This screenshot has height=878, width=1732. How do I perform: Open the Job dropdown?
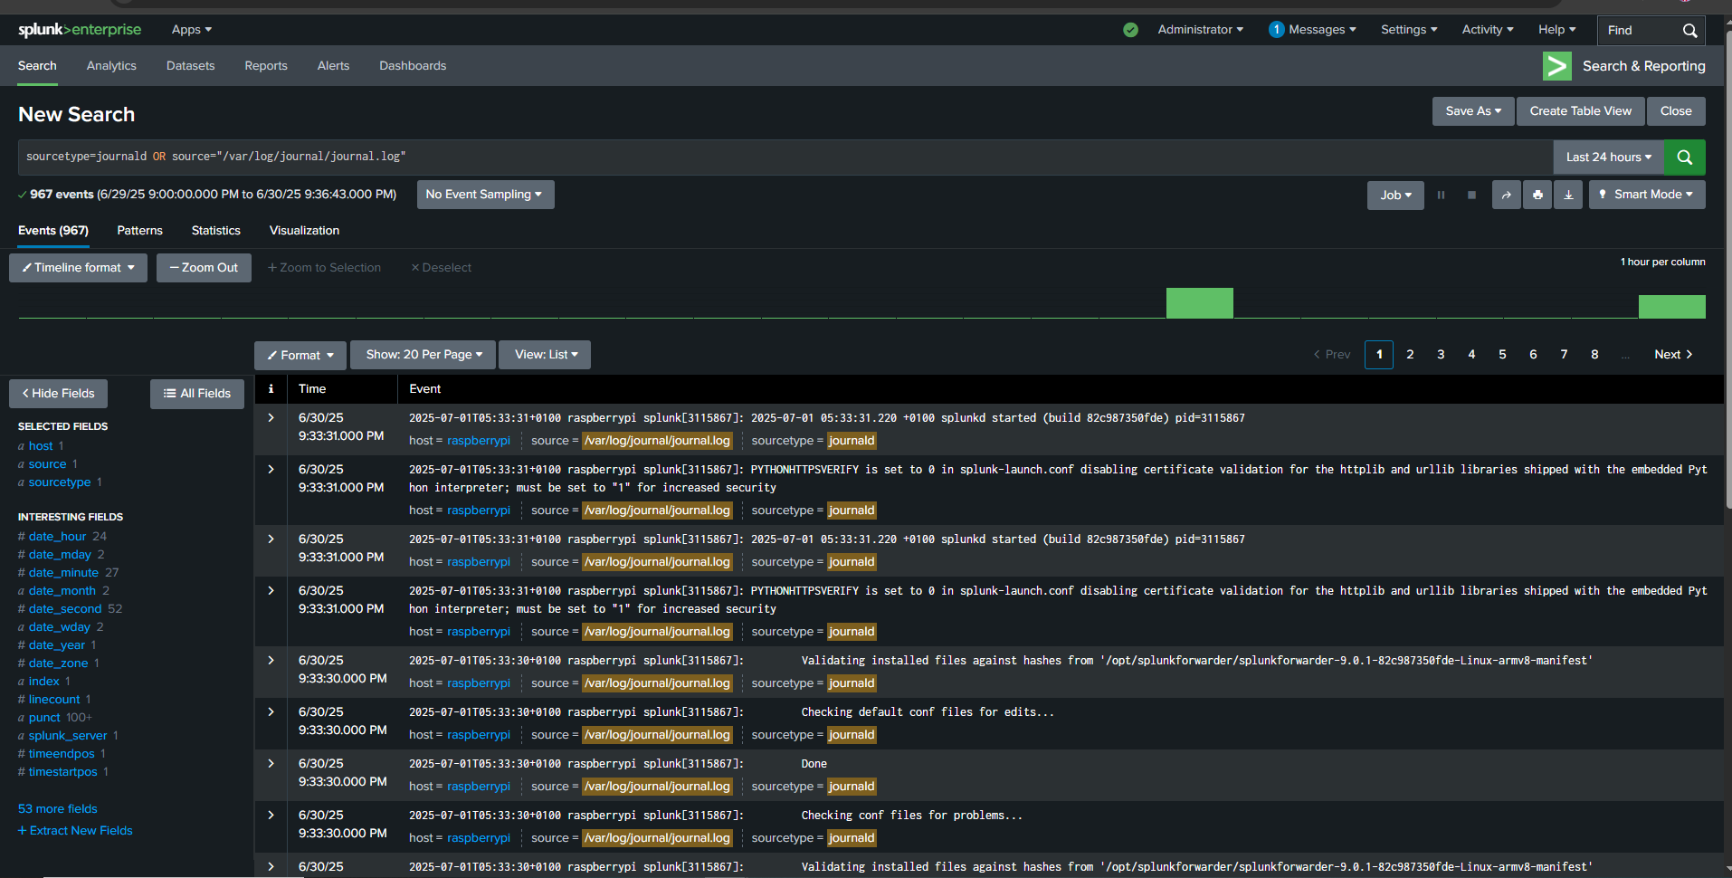[x=1395, y=195]
